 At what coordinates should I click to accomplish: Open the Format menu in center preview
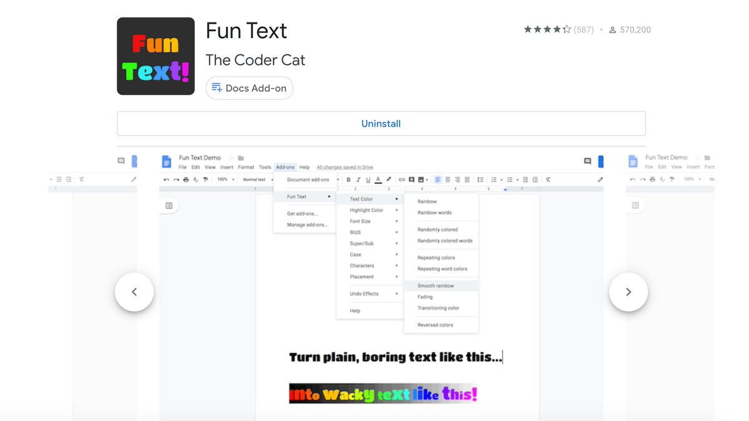(x=246, y=167)
